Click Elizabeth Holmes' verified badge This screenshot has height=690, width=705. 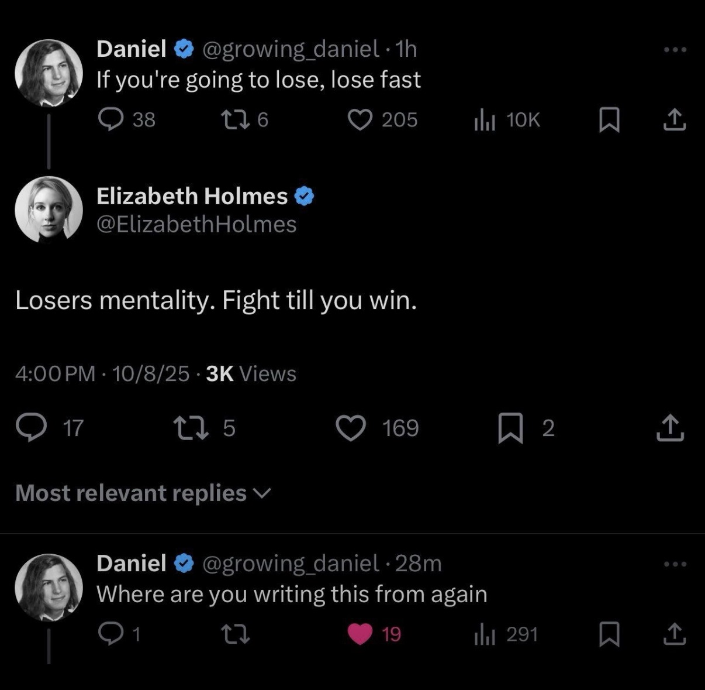tap(305, 197)
